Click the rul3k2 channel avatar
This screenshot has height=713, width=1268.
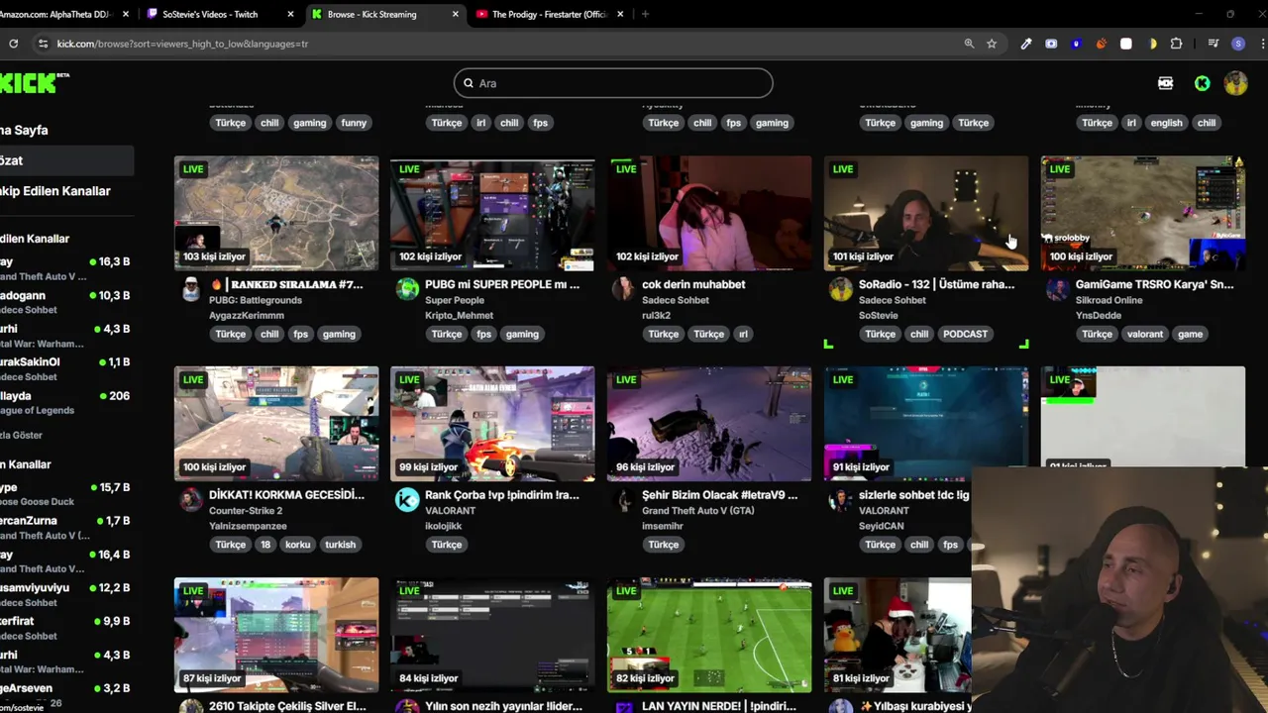point(623,289)
